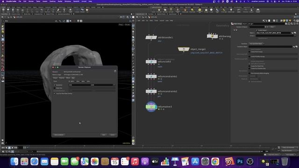Screen dimensions: 299x168
Task: Open the Group 1 dropdown arrow
Action: [x=295, y=35]
